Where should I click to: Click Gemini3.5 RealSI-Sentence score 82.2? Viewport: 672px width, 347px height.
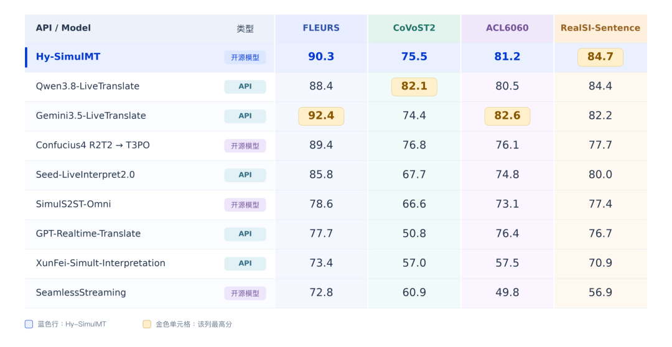click(x=600, y=116)
